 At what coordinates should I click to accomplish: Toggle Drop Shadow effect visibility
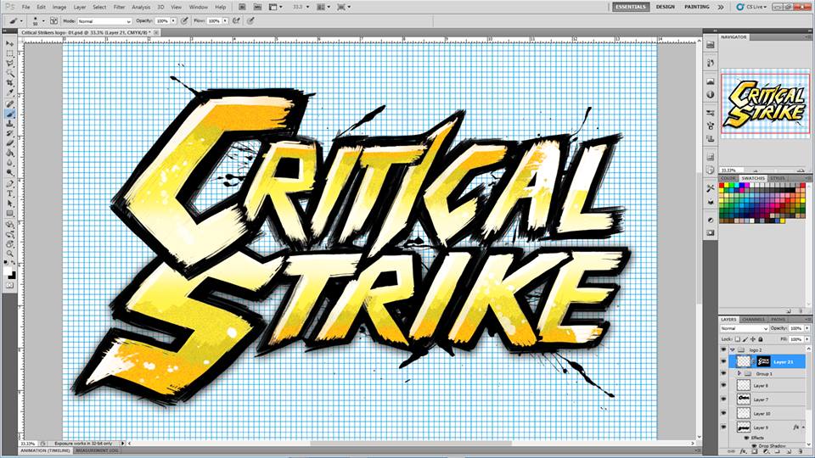tap(754, 445)
